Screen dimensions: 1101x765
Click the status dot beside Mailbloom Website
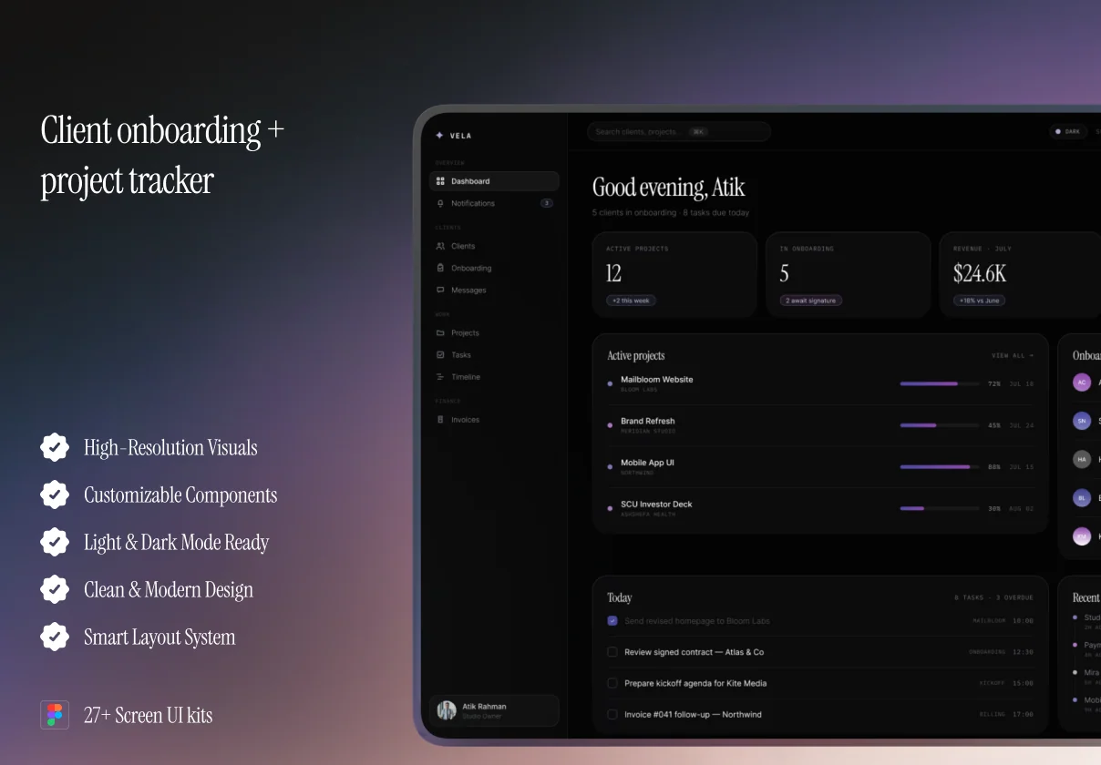pyautogui.click(x=610, y=383)
